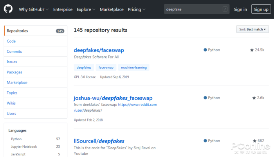Click the Sign up button
The height and width of the screenshot is (157, 274).
[x=261, y=9]
